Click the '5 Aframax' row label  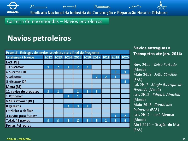pyautogui.click(x=24, y=77)
